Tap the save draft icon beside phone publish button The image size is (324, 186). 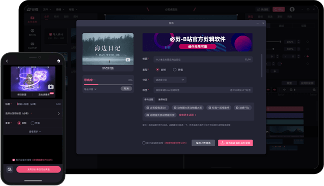[x=9, y=169]
